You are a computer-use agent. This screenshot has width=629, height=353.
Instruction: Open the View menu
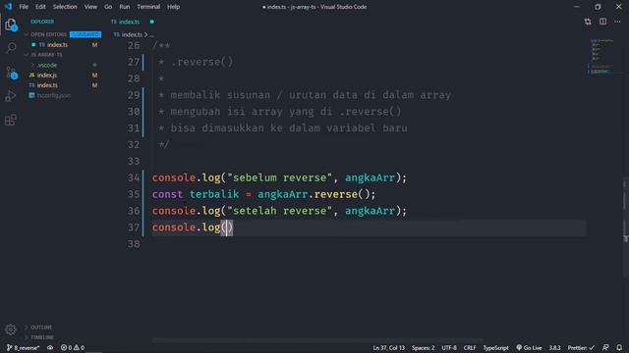90,7
